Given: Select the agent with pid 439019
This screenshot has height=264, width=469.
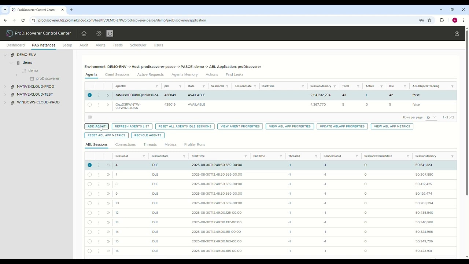Looking at the screenshot, I should [x=90, y=104].
